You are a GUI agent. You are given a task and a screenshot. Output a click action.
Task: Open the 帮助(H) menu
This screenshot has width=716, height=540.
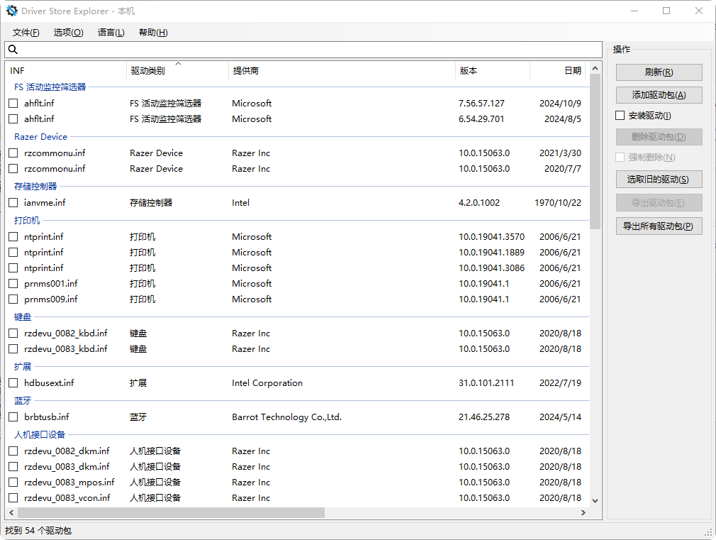tap(153, 33)
